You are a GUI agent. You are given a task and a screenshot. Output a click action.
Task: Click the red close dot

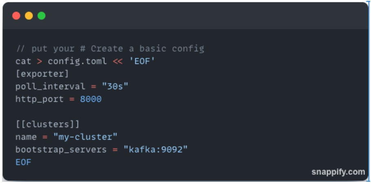pyautogui.click(x=16, y=16)
